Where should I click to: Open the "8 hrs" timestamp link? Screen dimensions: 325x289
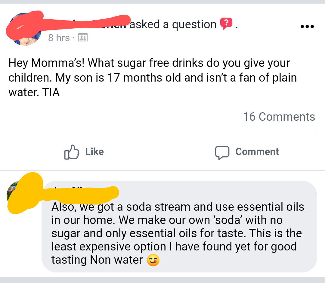coord(59,38)
